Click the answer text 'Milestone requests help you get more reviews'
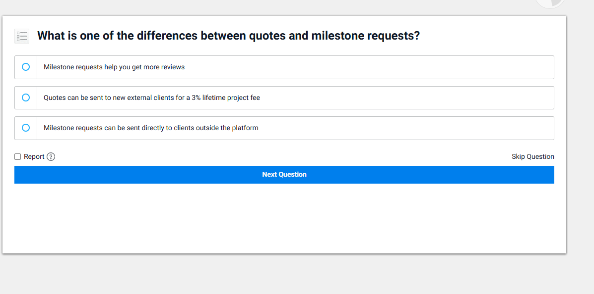Viewport: 594px width, 294px height. [114, 67]
